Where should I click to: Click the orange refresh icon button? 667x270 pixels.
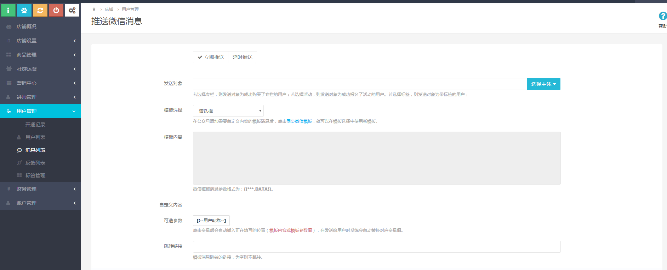40,10
